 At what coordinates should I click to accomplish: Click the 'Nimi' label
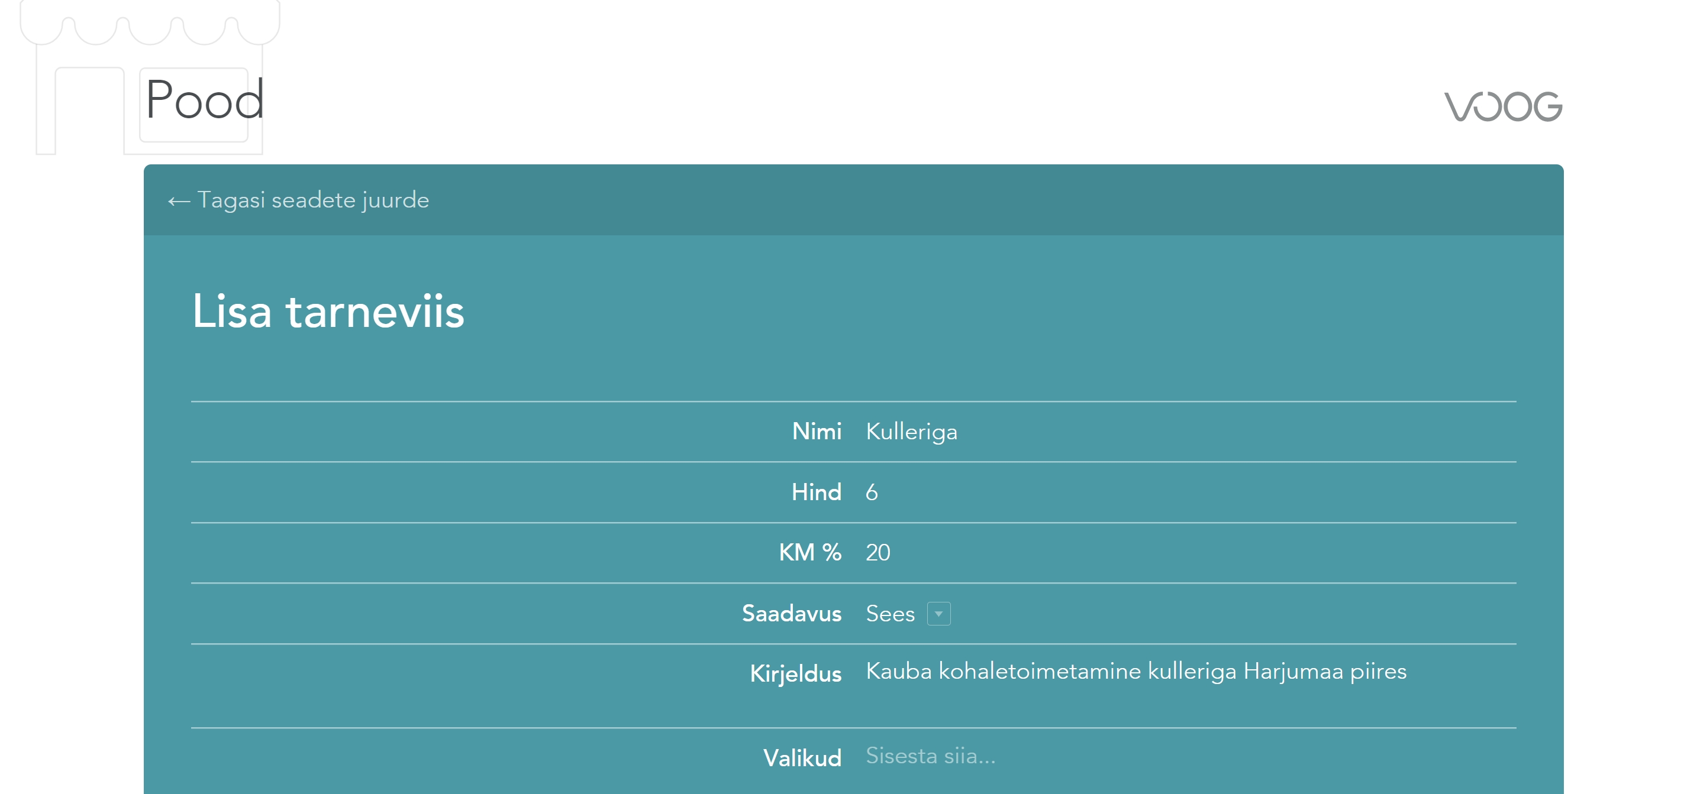(x=816, y=432)
